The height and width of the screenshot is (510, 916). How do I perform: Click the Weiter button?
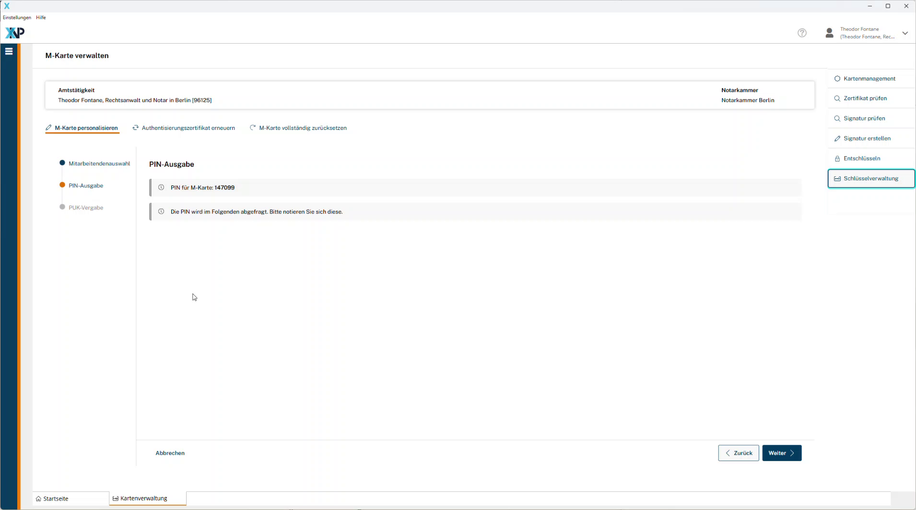click(x=781, y=453)
